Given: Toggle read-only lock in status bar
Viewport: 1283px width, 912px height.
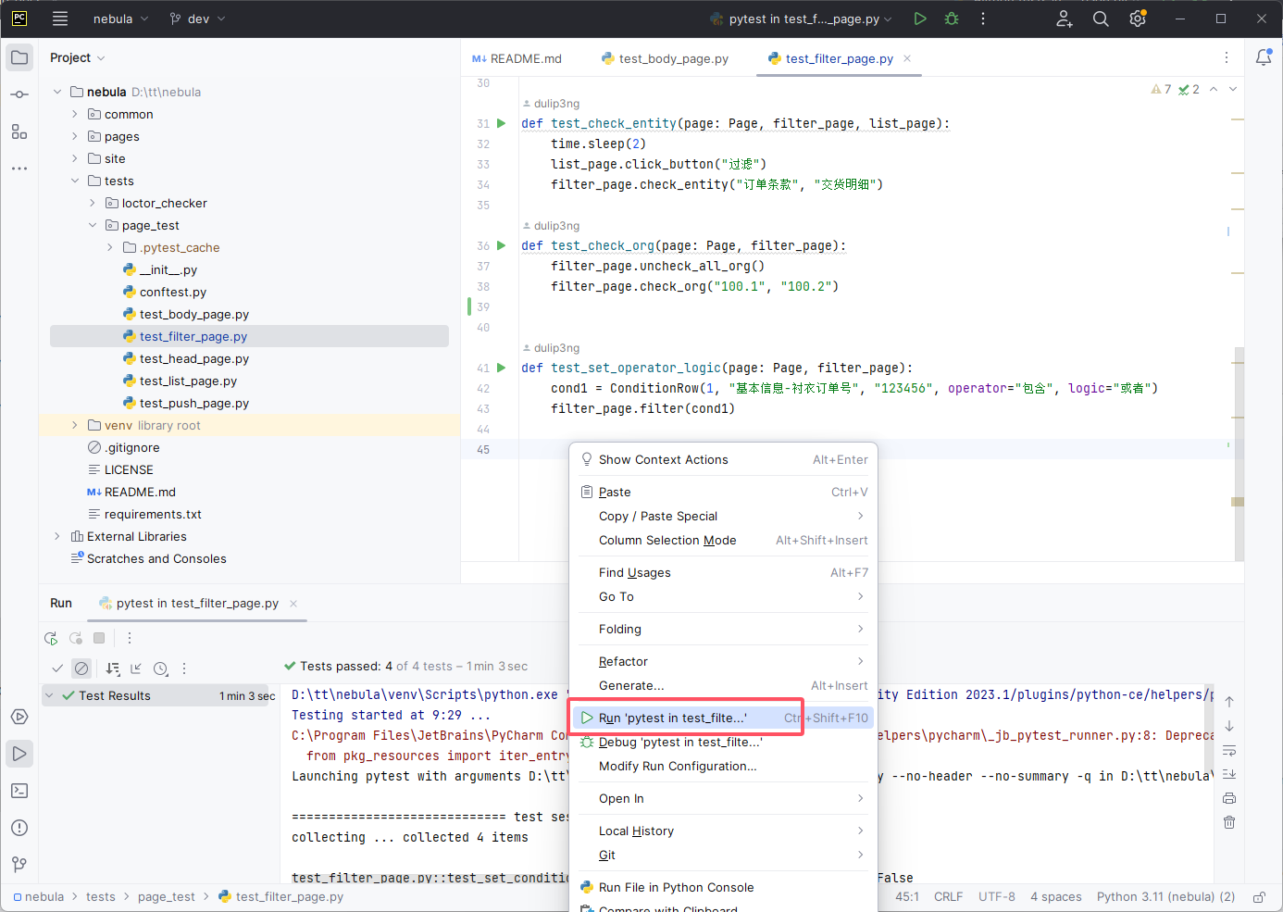Looking at the screenshot, I should point(1259,897).
